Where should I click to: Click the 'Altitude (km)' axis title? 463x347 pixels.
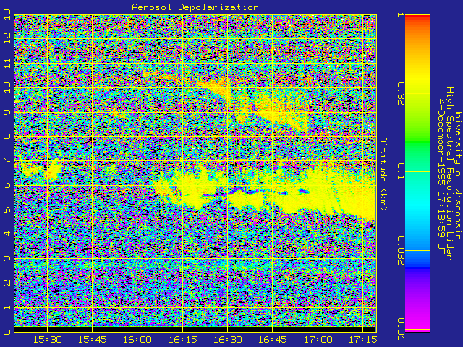383,173
